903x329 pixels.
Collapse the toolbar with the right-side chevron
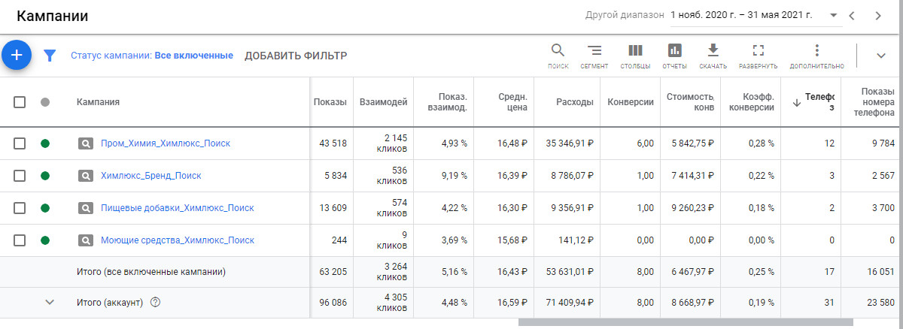[881, 55]
